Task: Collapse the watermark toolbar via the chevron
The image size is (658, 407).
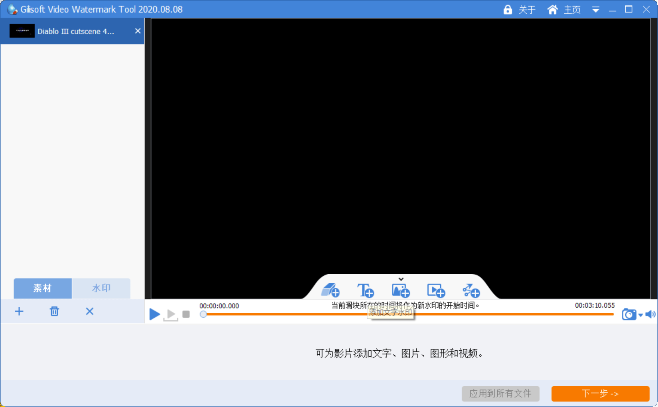Action: [x=401, y=279]
